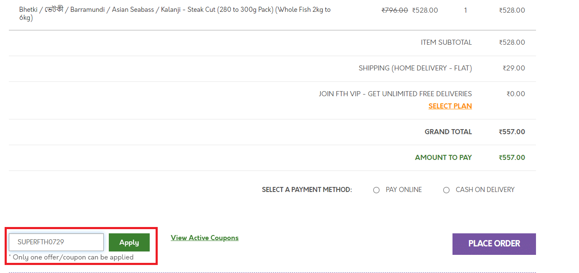The height and width of the screenshot is (273, 579).
Task: Click the product quantity value 1
Action: point(465,10)
